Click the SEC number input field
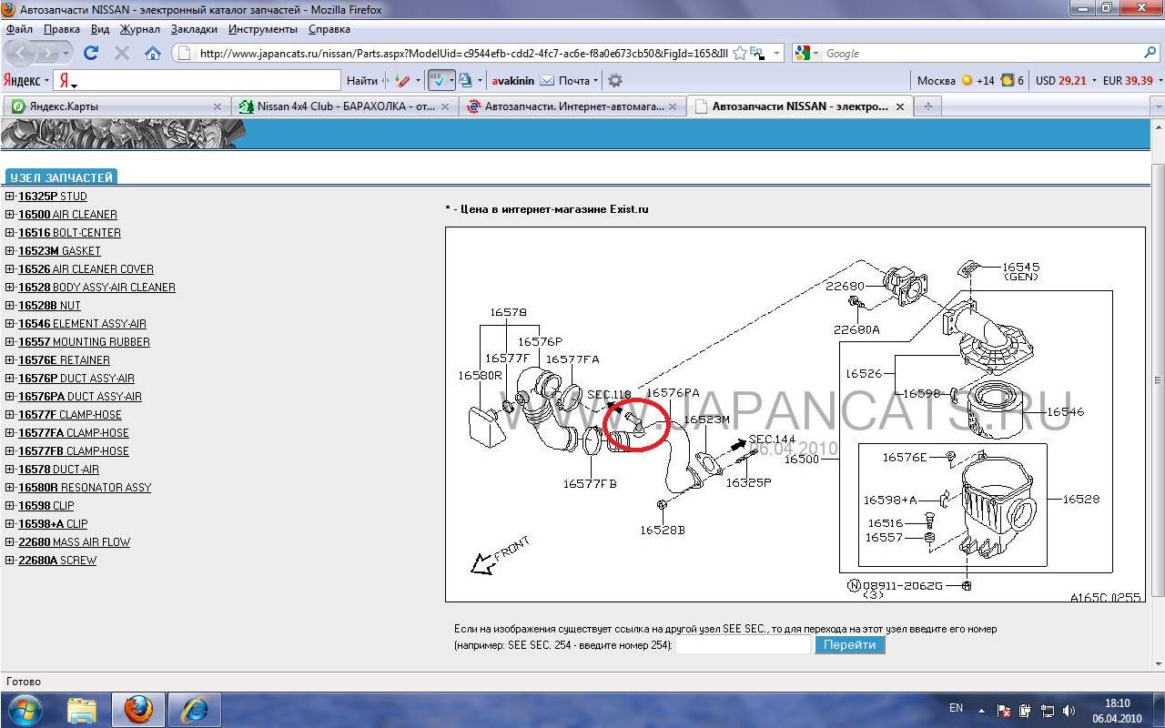Screen dimensions: 1165x728 click(x=743, y=644)
